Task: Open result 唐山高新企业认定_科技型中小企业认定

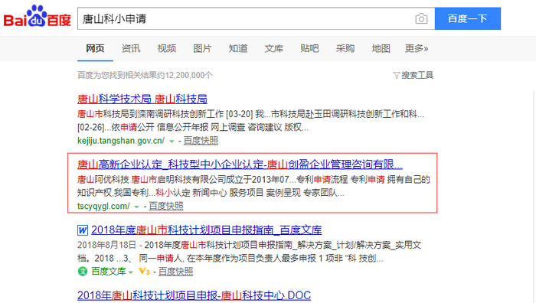Action: [240, 165]
